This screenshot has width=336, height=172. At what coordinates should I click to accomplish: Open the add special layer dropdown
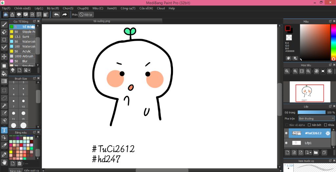310,152
